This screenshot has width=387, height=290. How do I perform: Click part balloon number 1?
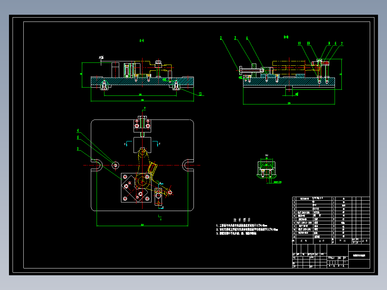point(78,149)
